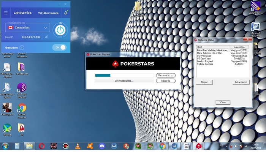The height and width of the screenshot is (161, 266).
Task: Open the WinDjView desktop shortcut
Action: click(255, 7)
